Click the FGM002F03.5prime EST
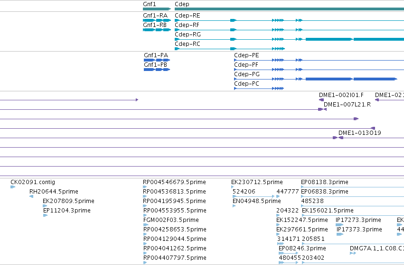This screenshot has width=404, height=265. pyautogui.click(x=146, y=225)
